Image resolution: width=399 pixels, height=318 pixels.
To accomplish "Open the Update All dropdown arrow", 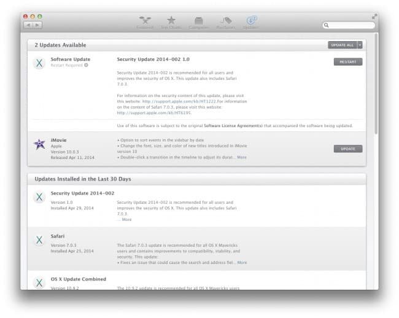I will pos(360,45).
